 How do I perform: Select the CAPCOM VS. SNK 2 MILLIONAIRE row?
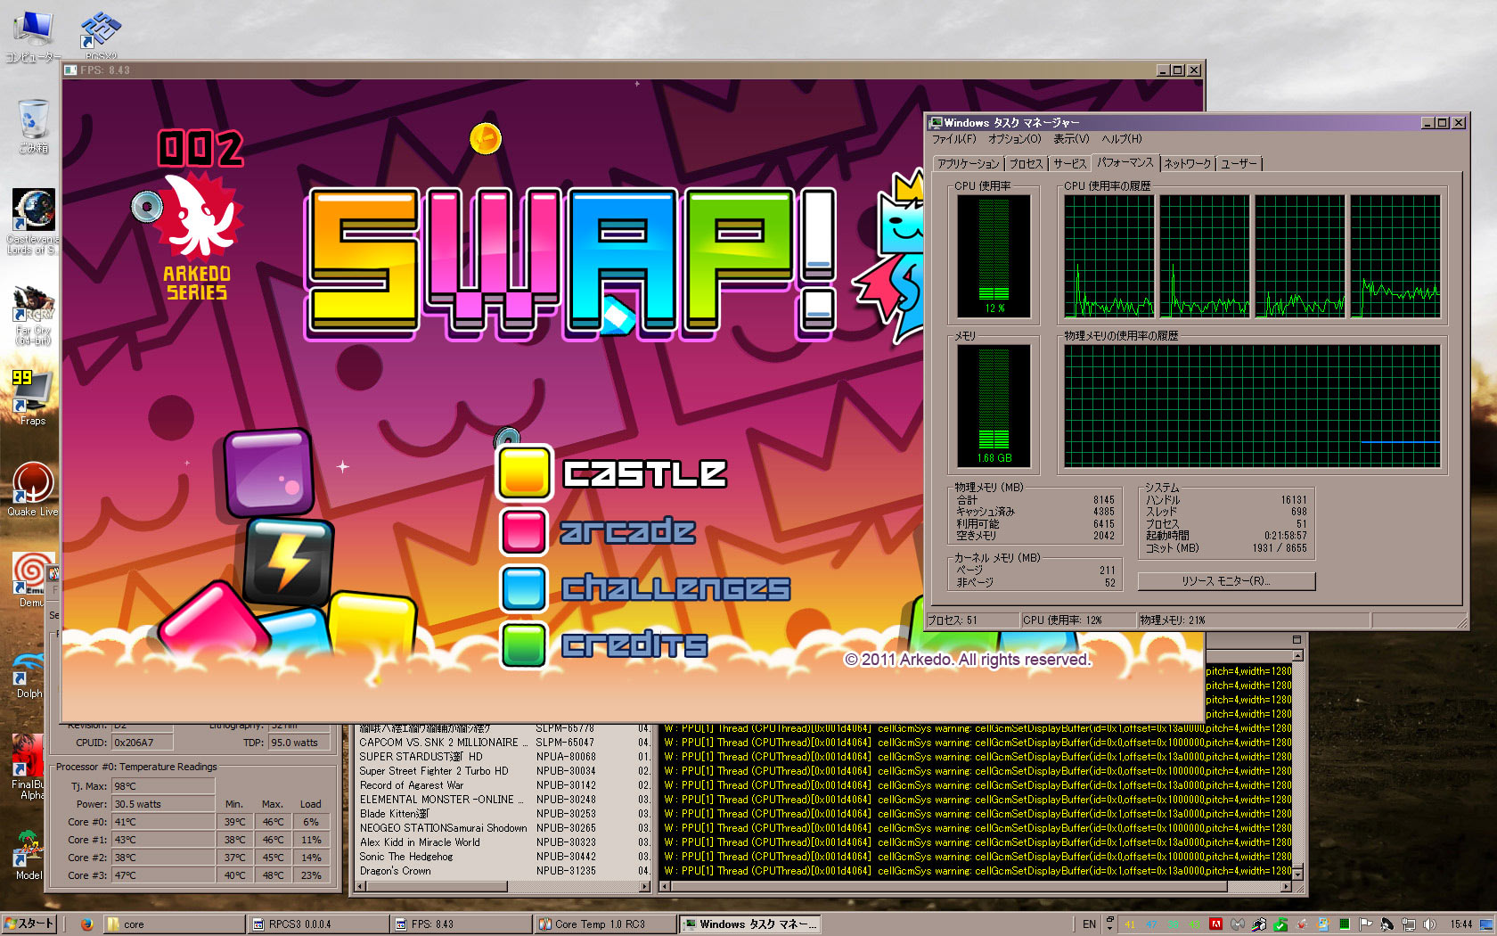[503, 743]
